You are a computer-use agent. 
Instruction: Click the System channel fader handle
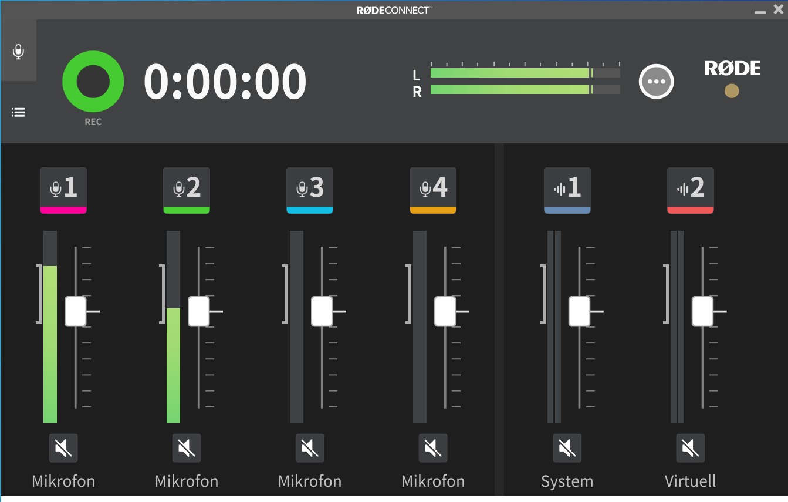pos(580,311)
